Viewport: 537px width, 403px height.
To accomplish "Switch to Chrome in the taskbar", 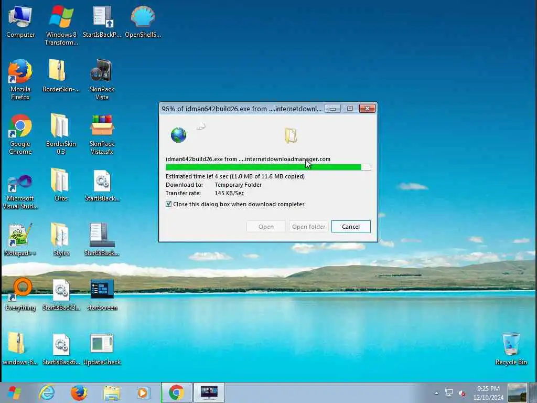I will tap(176, 393).
